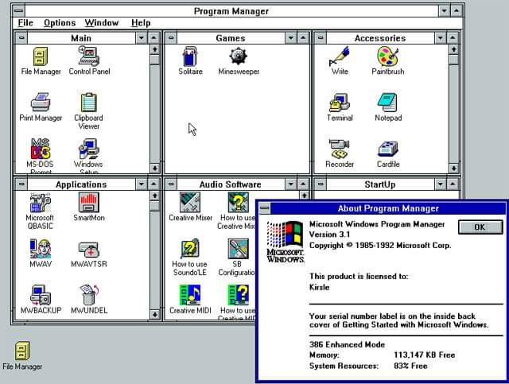Image resolution: width=509 pixels, height=384 pixels.
Task: Click Applications group scroll up arrow
Action: [155, 196]
